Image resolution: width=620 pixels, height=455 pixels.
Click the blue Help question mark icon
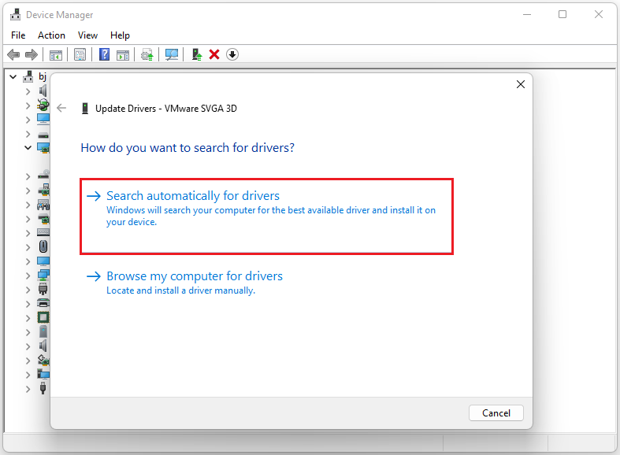pos(104,54)
